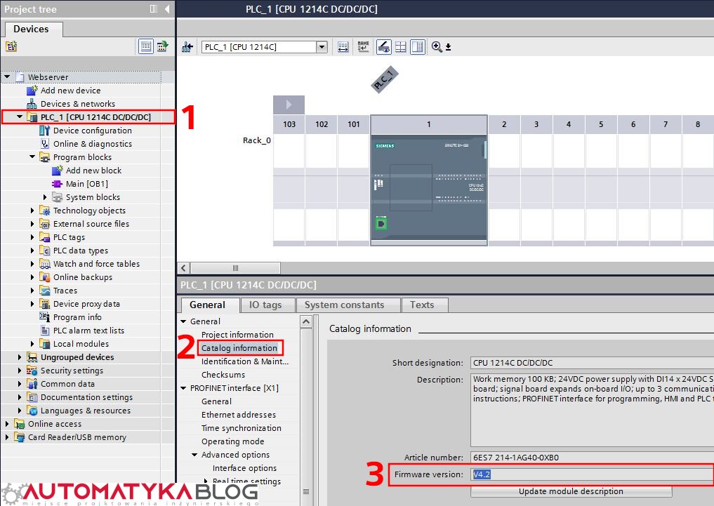The width and height of the screenshot is (714, 506).
Task: Click the NAME module labels icon
Action: pos(363,46)
